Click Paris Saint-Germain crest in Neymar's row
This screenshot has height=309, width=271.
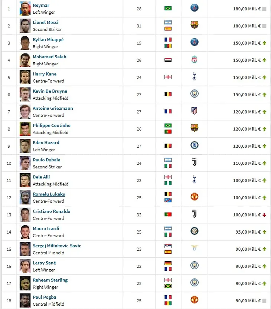point(195,8)
